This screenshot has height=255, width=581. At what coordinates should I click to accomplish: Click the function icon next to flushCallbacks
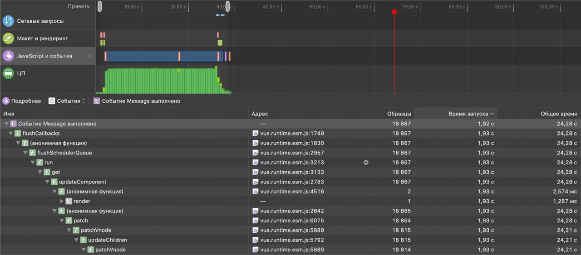18,134
